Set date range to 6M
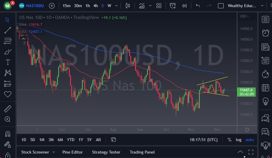This screenshot has height=158, width=272. click(60, 140)
